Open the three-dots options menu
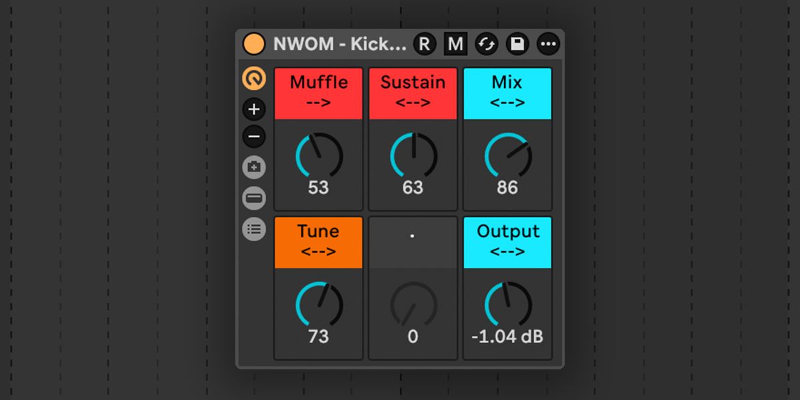The width and height of the screenshot is (800, 400). 548,44
